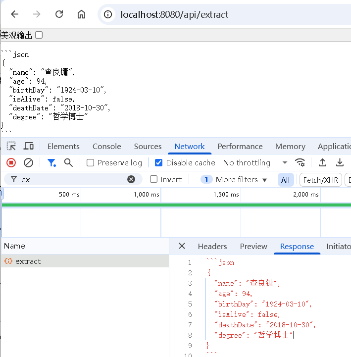Export HAR with download icon

coord(340,163)
